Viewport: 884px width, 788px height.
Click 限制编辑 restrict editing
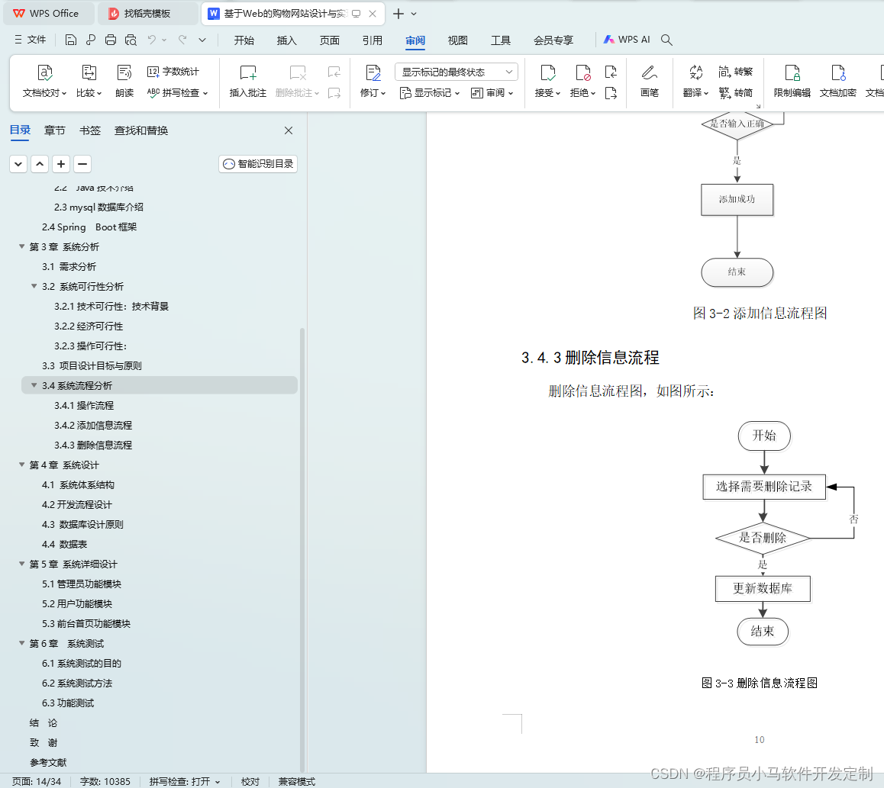(x=792, y=81)
